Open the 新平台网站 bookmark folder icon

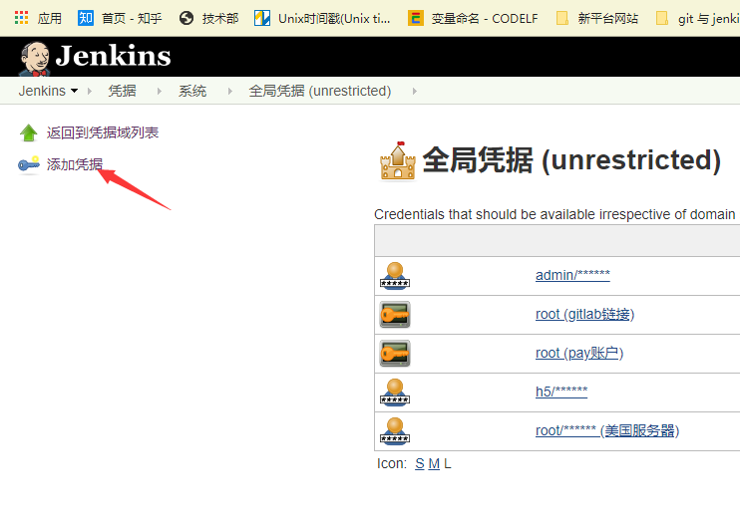(x=562, y=18)
